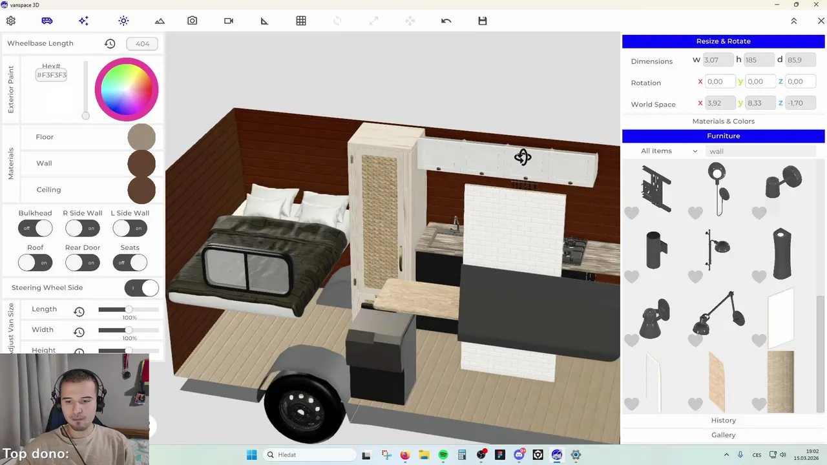Edit the Rotation x value
This screenshot has height=465, width=827.
coord(720,81)
